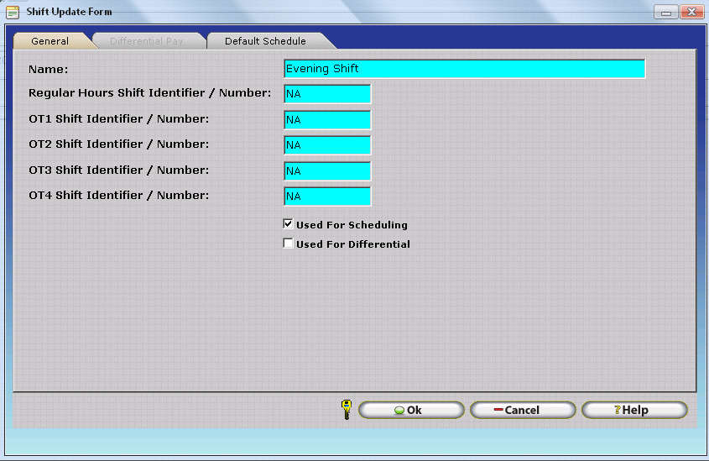Focus the OT4 Shift Identifier field
This screenshot has height=461, width=709.
pos(327,196)
